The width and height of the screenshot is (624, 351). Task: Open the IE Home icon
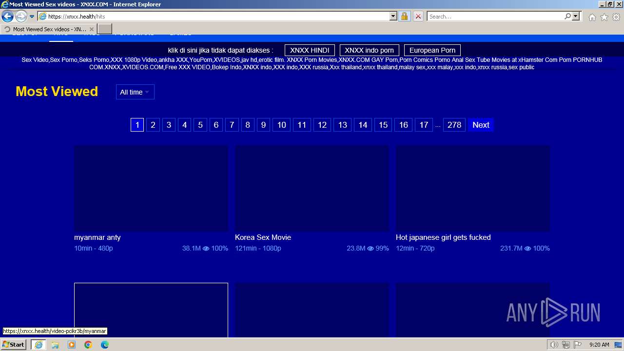coord(592,17)
